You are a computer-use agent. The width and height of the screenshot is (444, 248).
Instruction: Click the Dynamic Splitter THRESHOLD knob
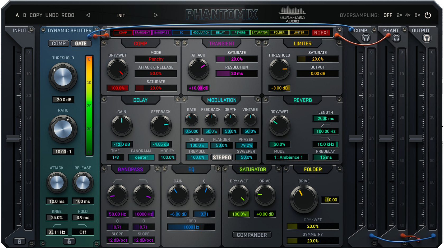(x=63, y=77)
